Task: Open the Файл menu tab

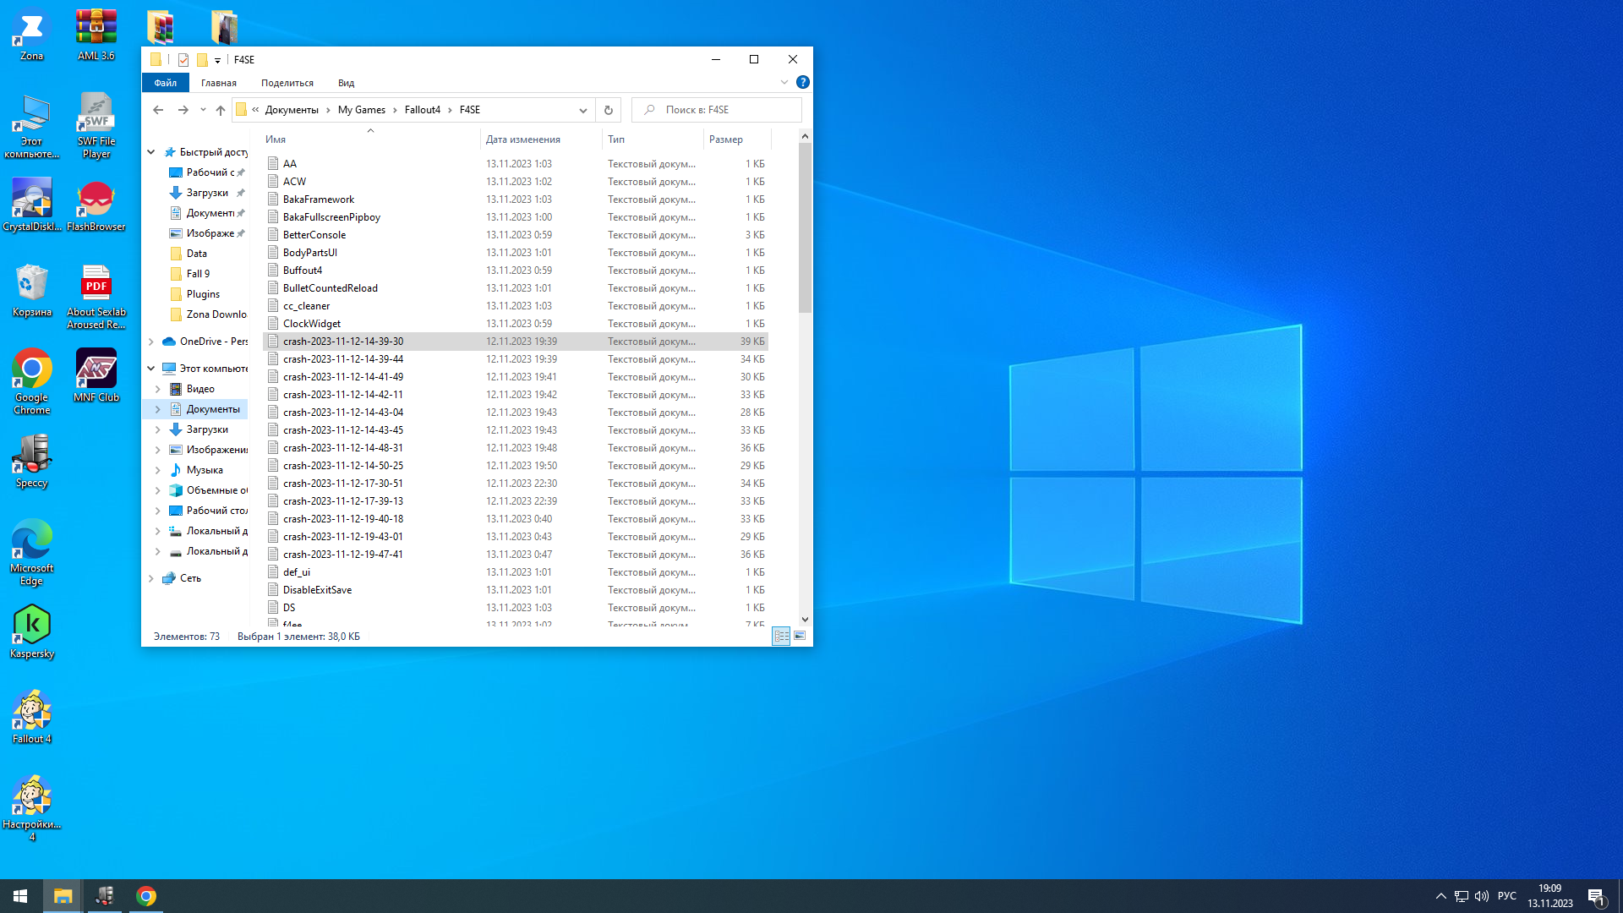Action: [x=166, y=83]
